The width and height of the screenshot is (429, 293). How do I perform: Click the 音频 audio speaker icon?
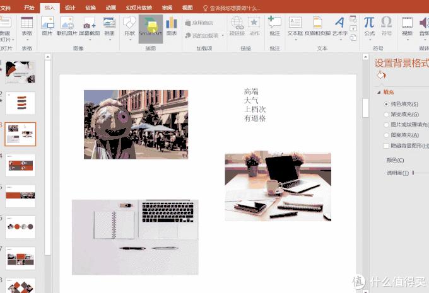tap(424, 23)
